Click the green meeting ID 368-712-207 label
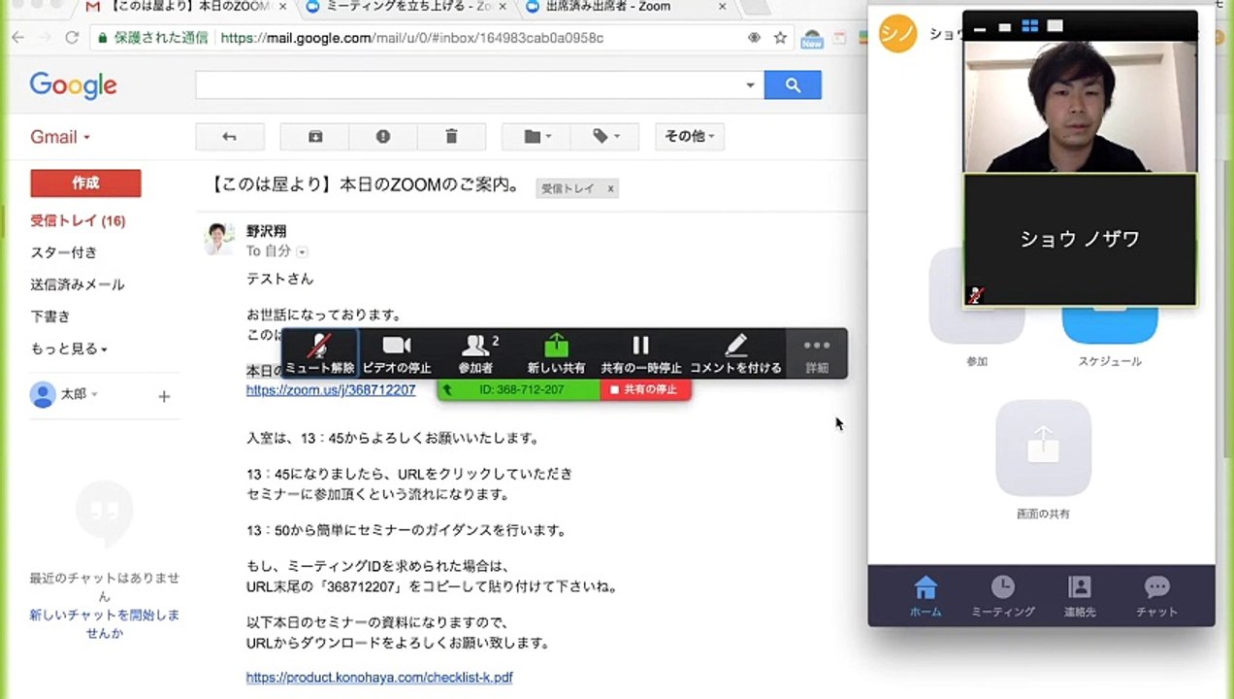Viewport: 1234px width, 699px height. click(521, 389)
